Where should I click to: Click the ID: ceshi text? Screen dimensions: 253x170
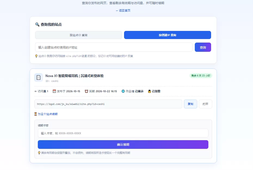click(52, 81)
